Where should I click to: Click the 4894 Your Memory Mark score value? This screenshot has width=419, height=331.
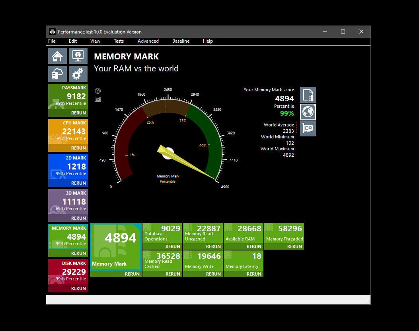click(x=285, y=99)
